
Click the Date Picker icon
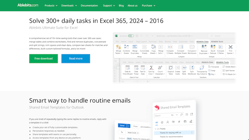tap(136, 68)
